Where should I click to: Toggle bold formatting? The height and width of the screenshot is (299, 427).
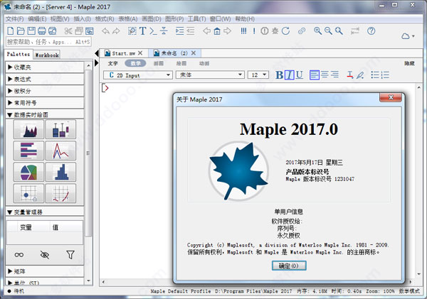pos(279,75)
